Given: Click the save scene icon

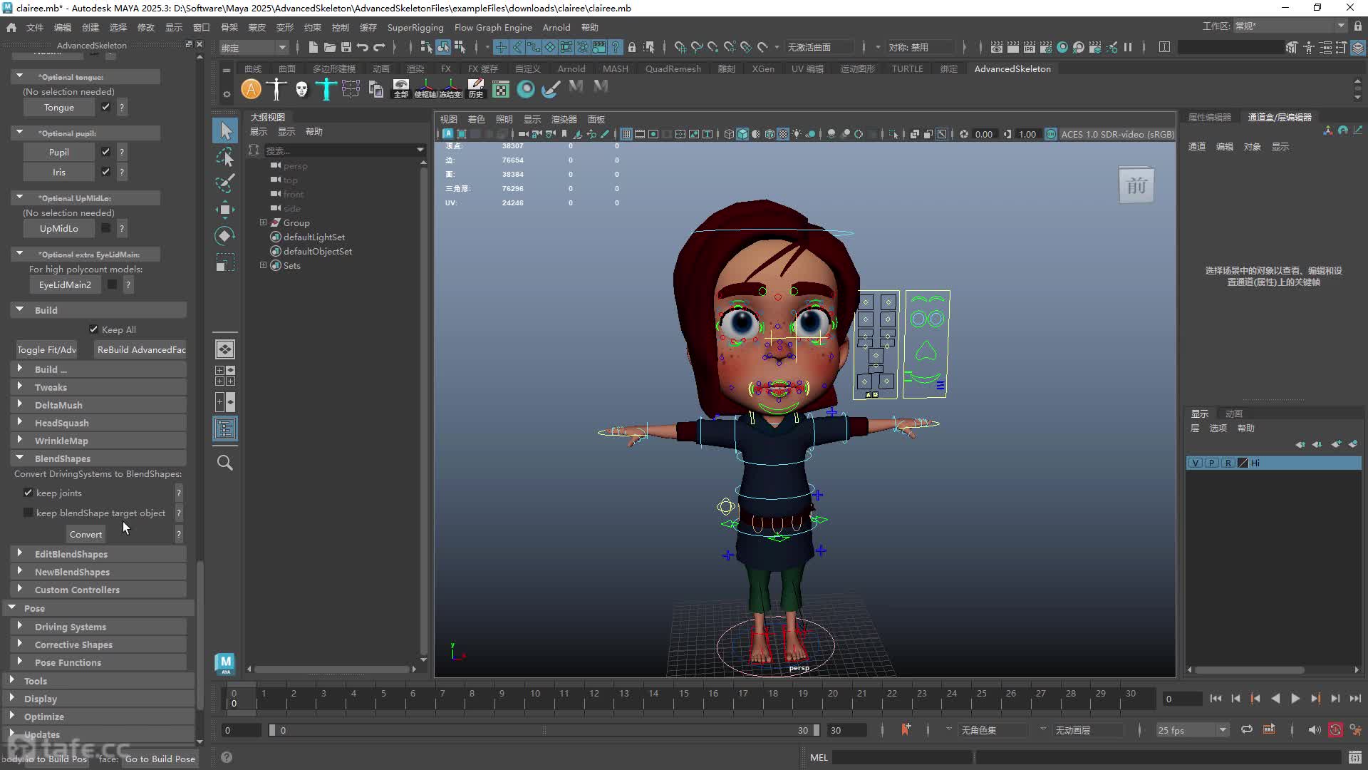Looking at the screenshot, I should (346, 47).
